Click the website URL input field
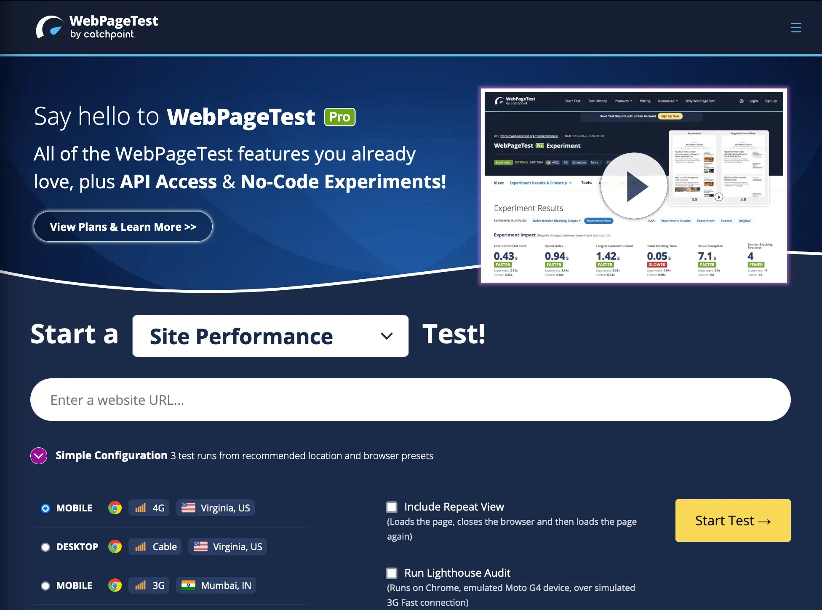The image size is (822, 610). (x=410, y=400)
